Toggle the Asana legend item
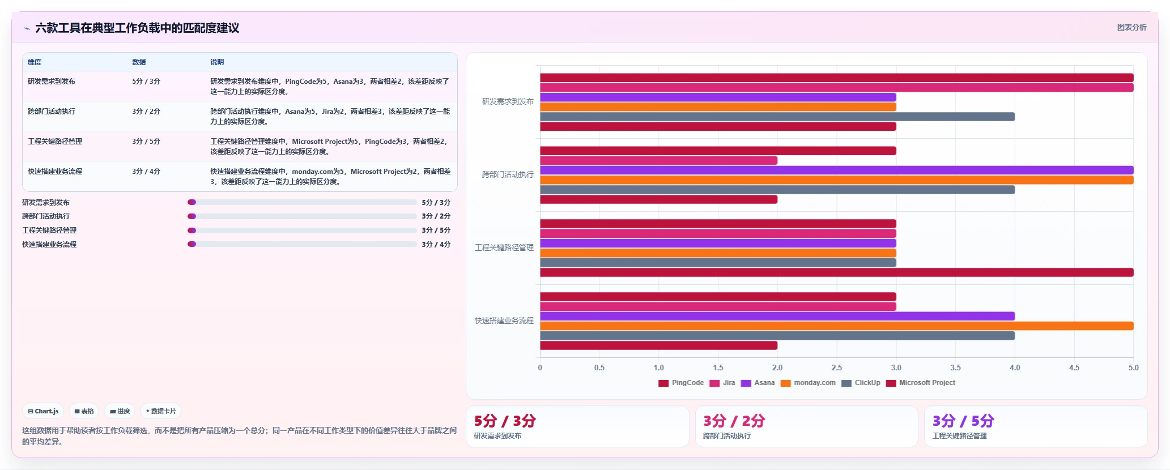The image size is (1170, 470). 758,383
